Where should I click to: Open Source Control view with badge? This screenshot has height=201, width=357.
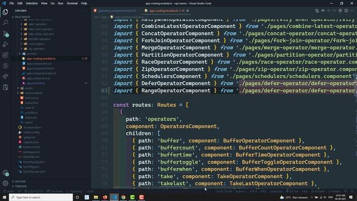point(5,33)
